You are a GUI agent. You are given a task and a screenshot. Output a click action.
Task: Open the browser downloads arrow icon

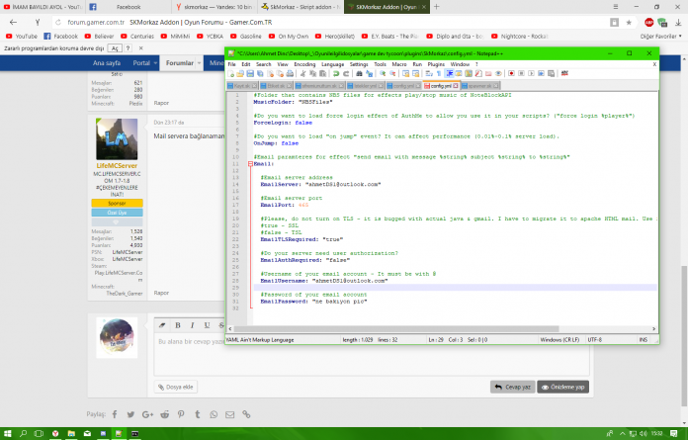pos(678,23)
